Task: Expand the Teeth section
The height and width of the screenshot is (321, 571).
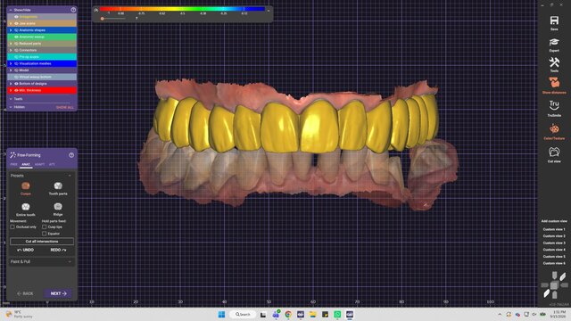Action: (11, 99)
